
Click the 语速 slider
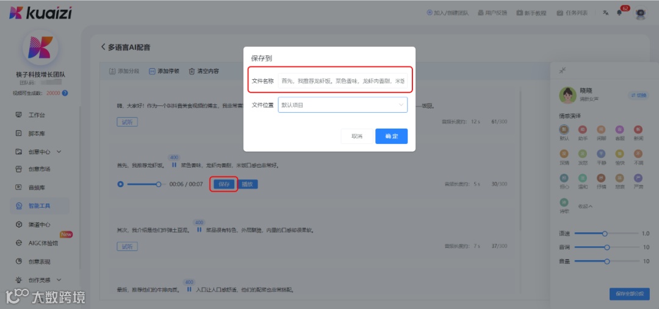tap(607, 233)
